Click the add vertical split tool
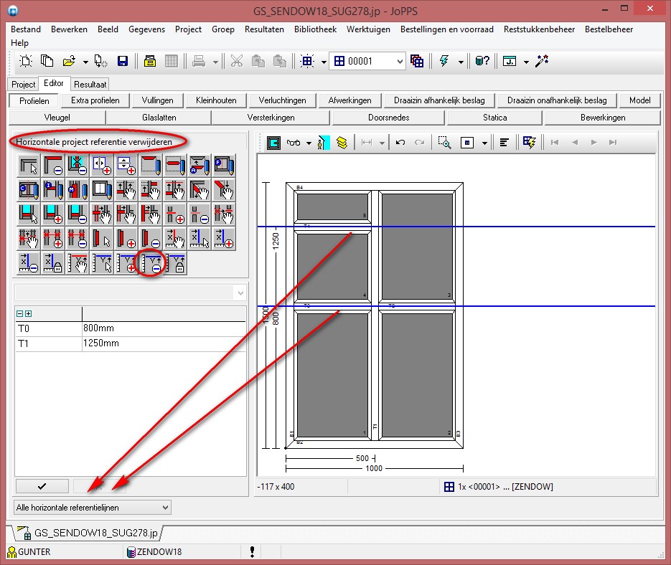This screenshot has height=565, width=671. pos(102,165)
